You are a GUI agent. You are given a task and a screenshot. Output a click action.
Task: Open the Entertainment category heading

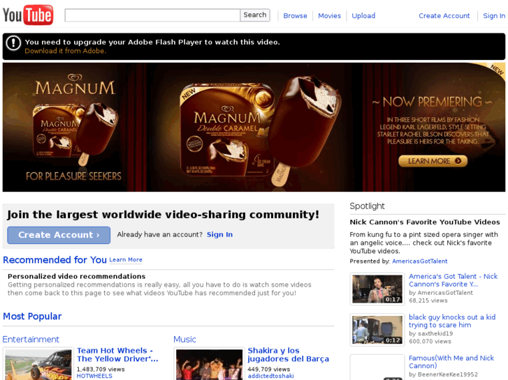tap(31, 340)
